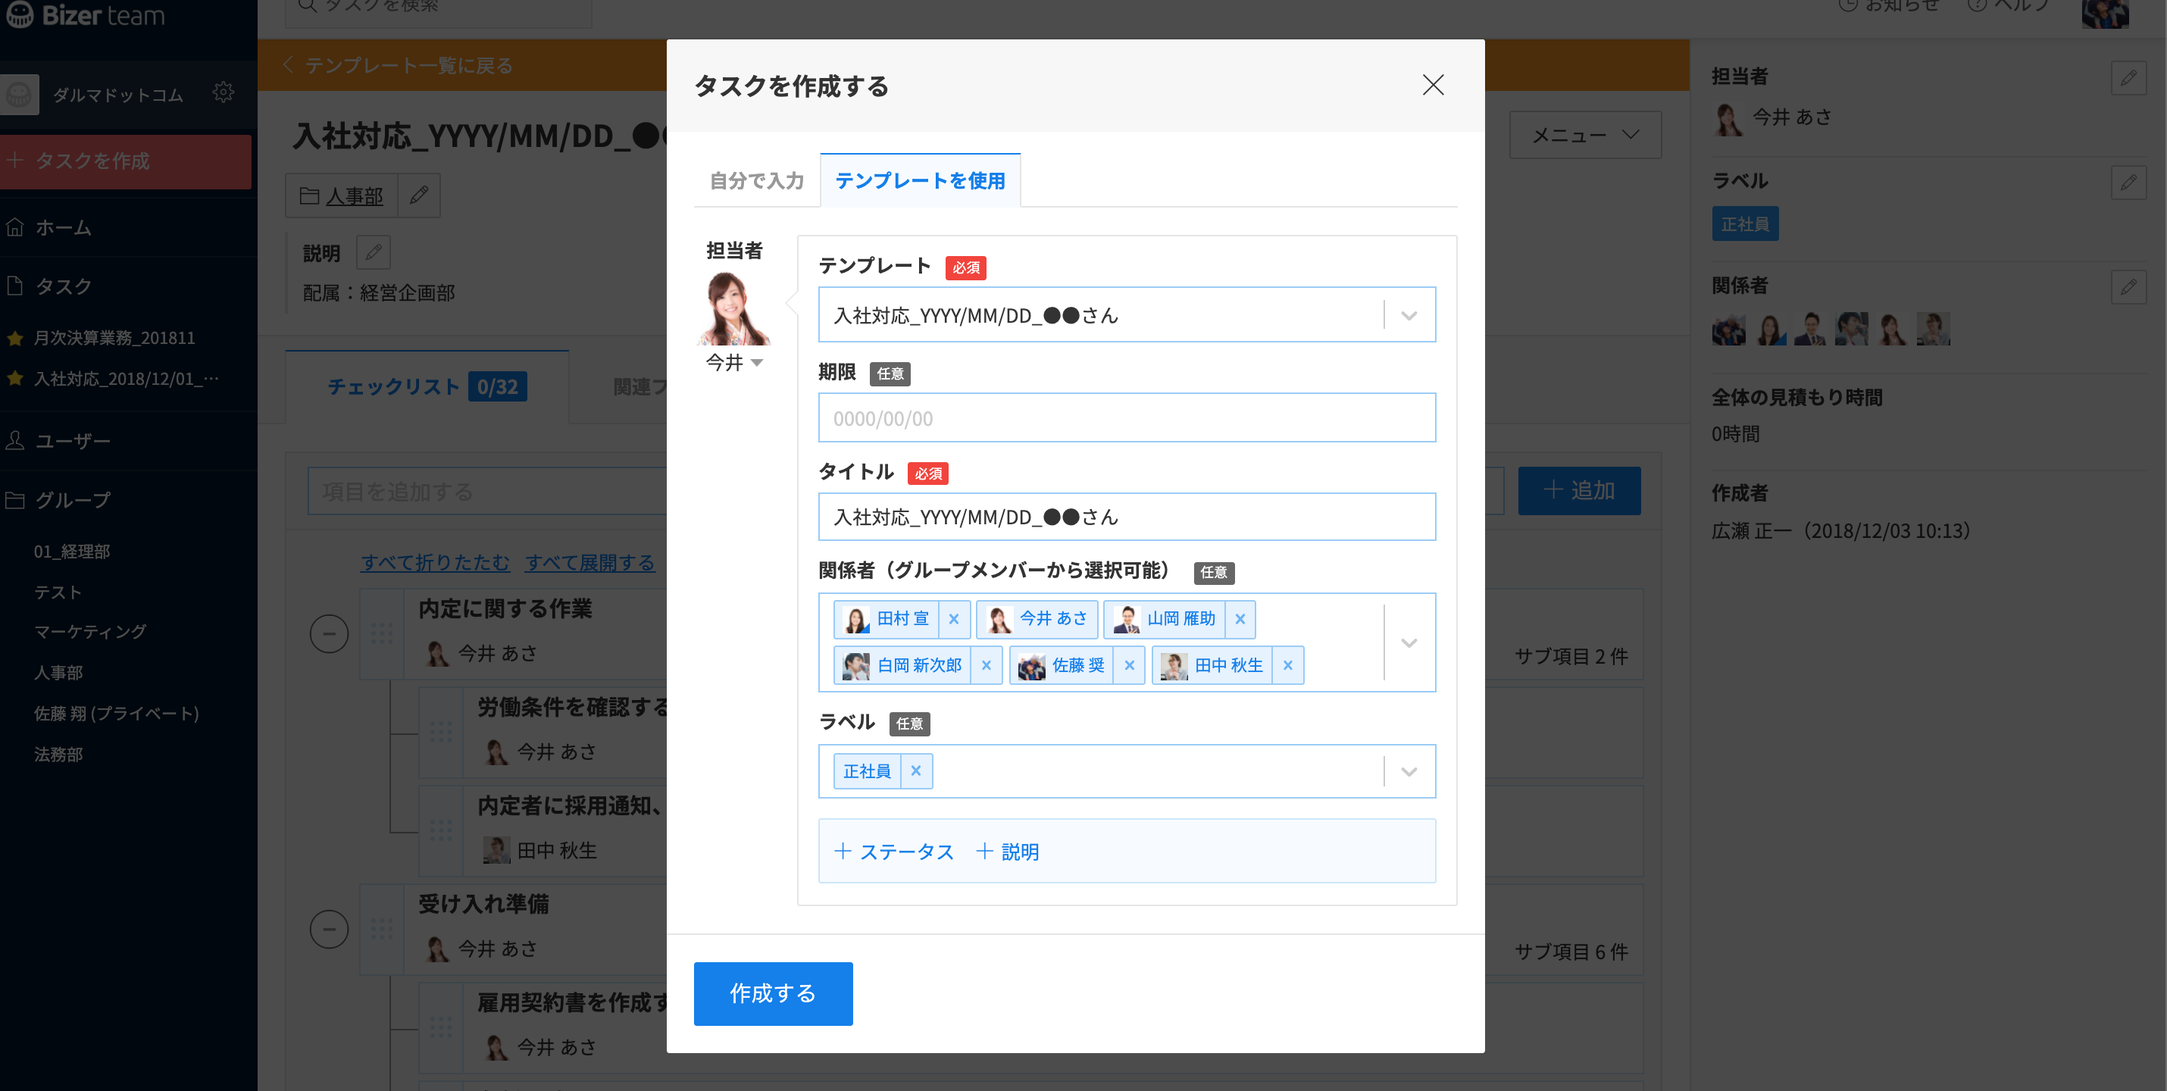Open the template dropdown chevron
Image resolution: width=2167 pixels, height=1091 pixels.
click(1409, 315)
